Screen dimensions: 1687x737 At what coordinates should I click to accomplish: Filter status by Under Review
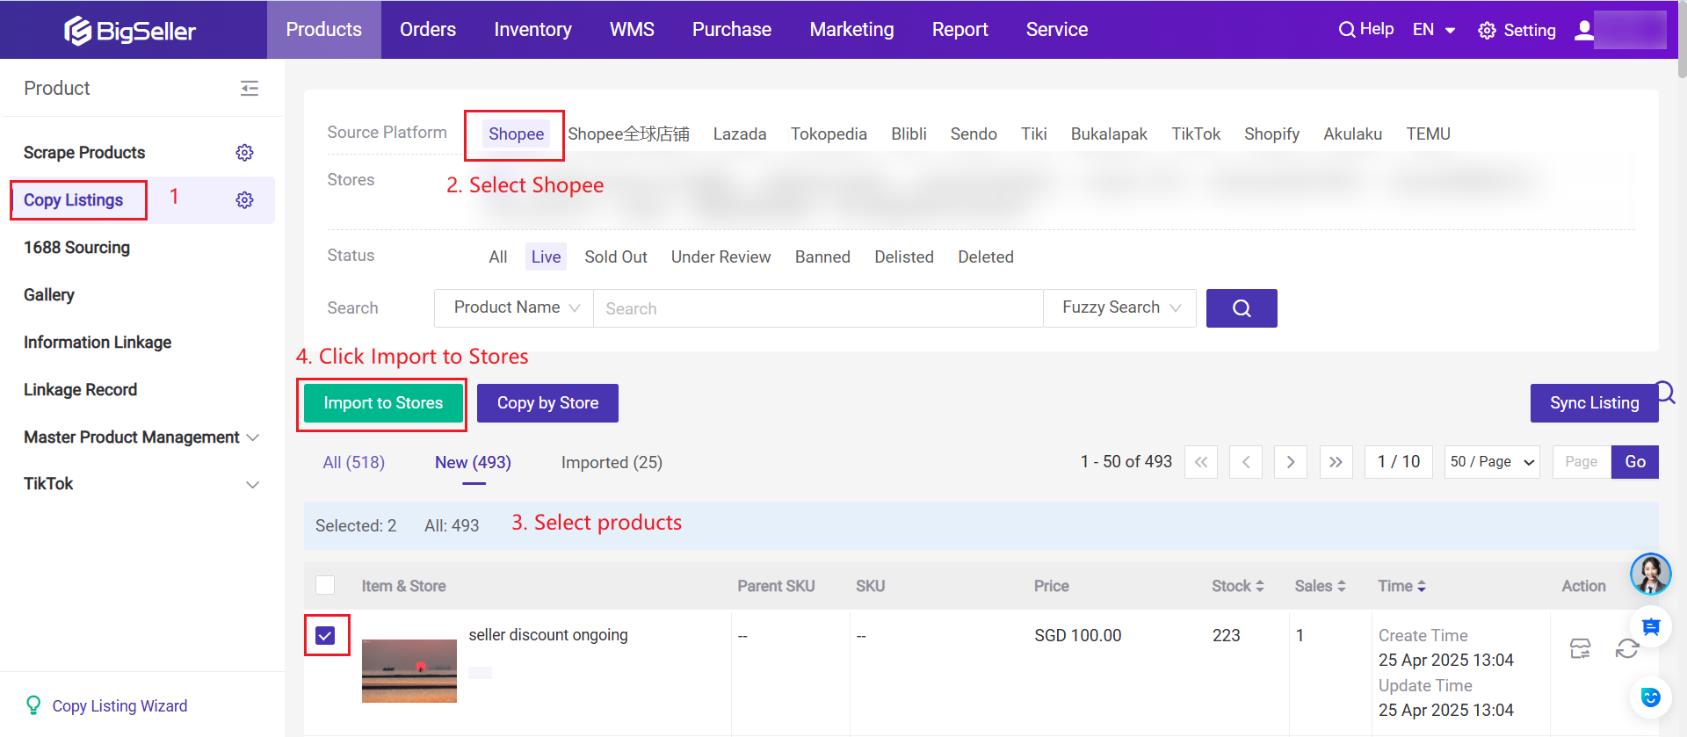click(x=721, y=257)
